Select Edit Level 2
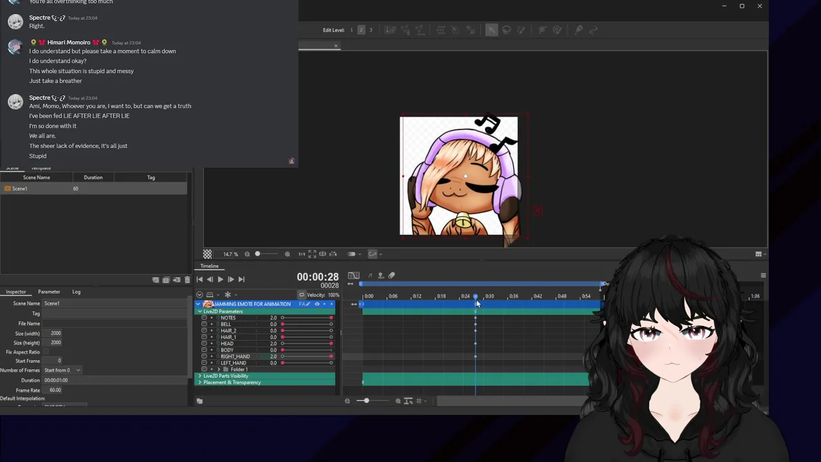 tap(361, 30)
